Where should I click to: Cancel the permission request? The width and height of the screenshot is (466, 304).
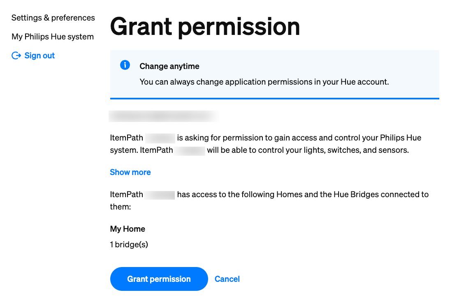click(x=227, y=279)
